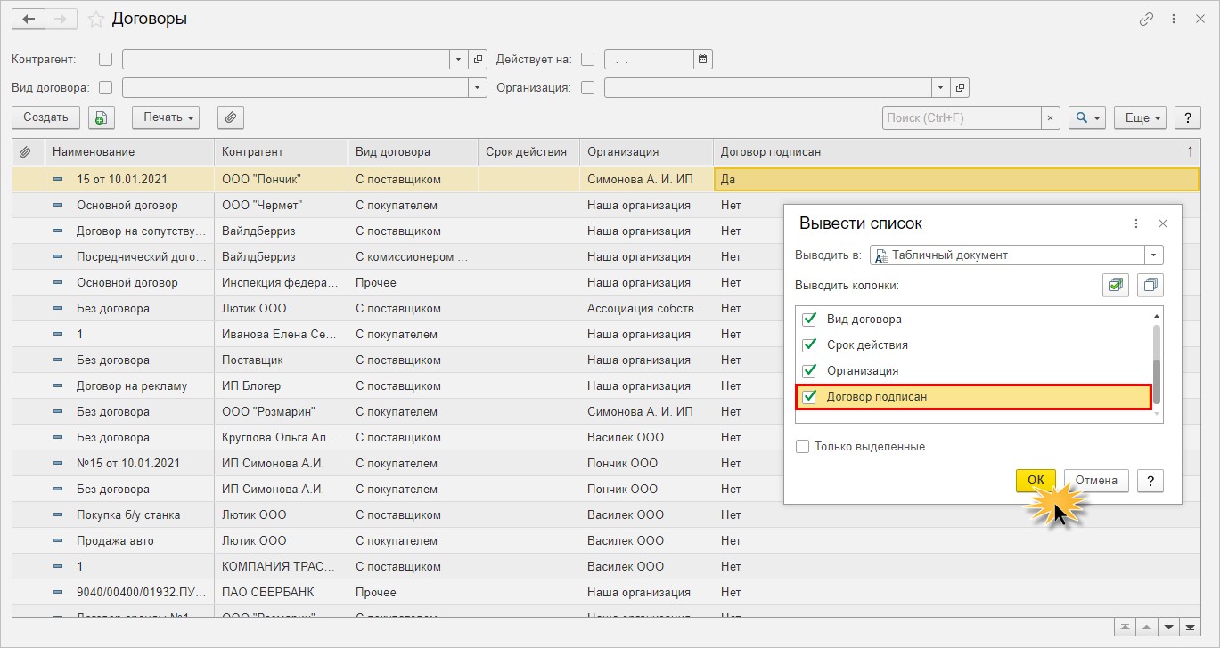Copy link using the chain icon
The image size is (1220, 648).
pyautogui.click(x=1146, y=19)
